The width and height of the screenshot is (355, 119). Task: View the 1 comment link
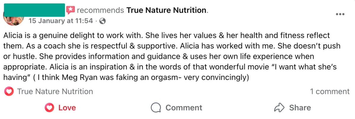(330, 92)
